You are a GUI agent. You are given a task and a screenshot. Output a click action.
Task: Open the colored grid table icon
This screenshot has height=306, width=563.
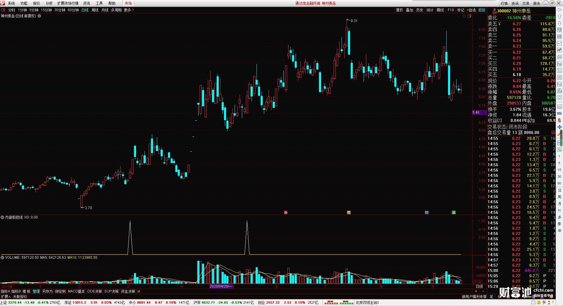[x=559, y=37]
